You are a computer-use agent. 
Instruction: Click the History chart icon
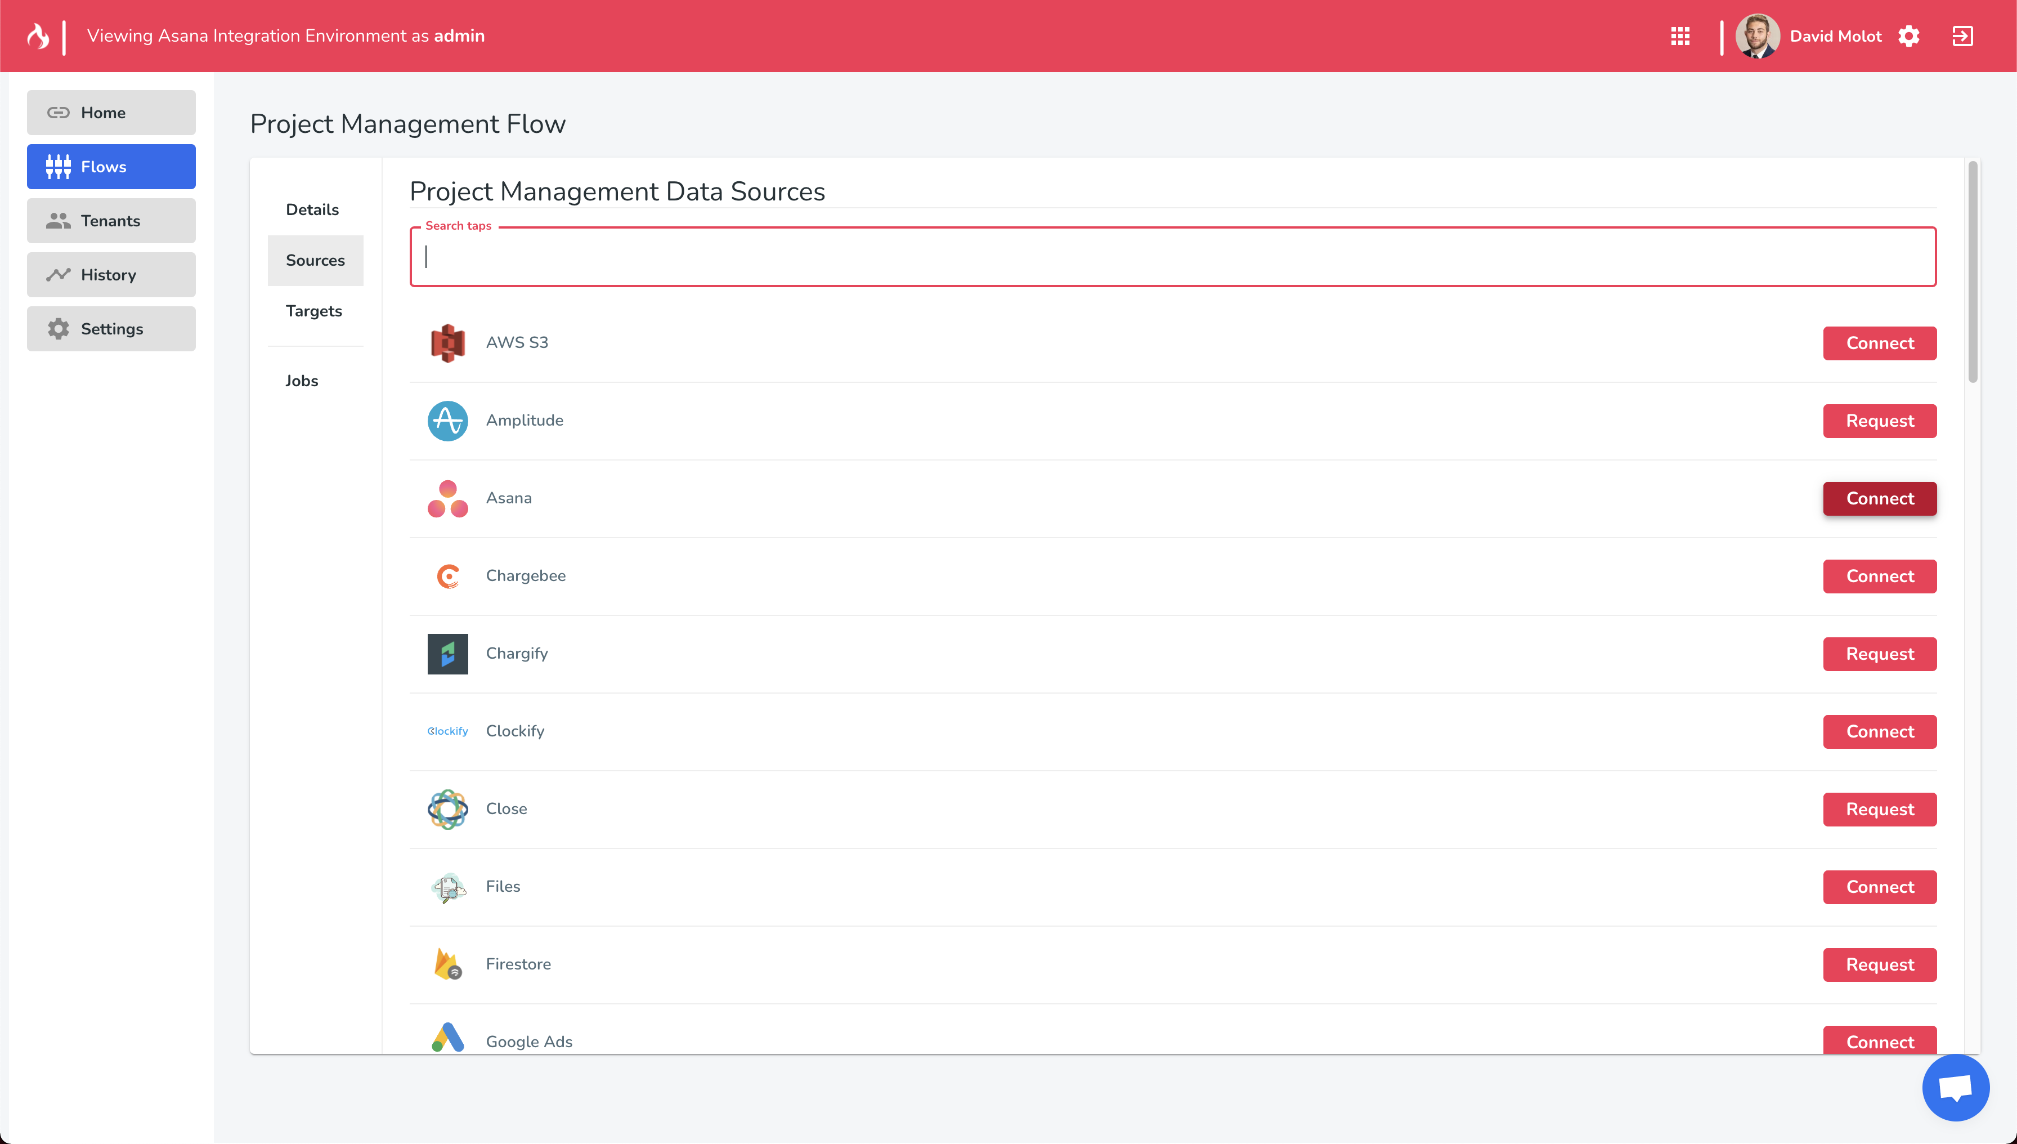pos(58,275)
